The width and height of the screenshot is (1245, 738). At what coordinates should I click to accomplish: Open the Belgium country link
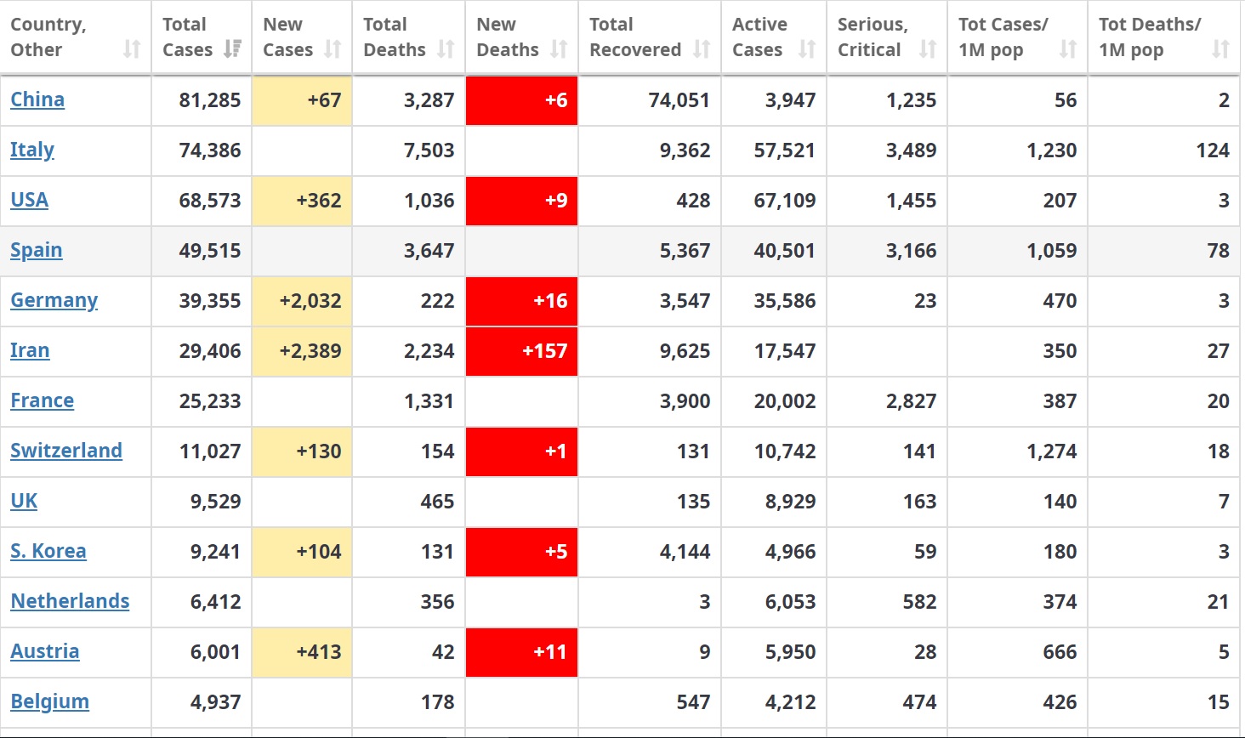[49, 702]
